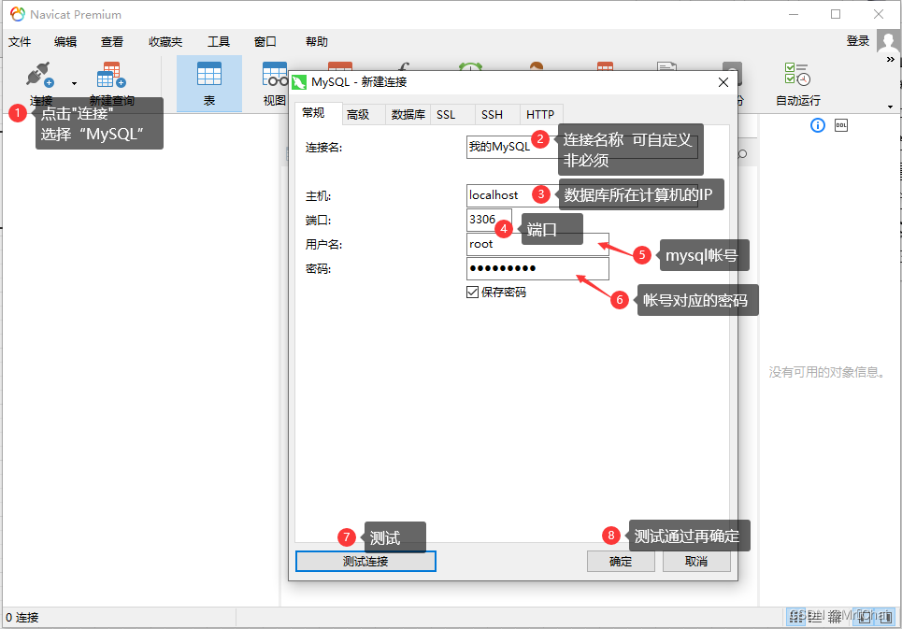The image size is (902, 629).
Task: Switch to list view icon in status bar
Action: pyautogui.click(x=815, y=617)
